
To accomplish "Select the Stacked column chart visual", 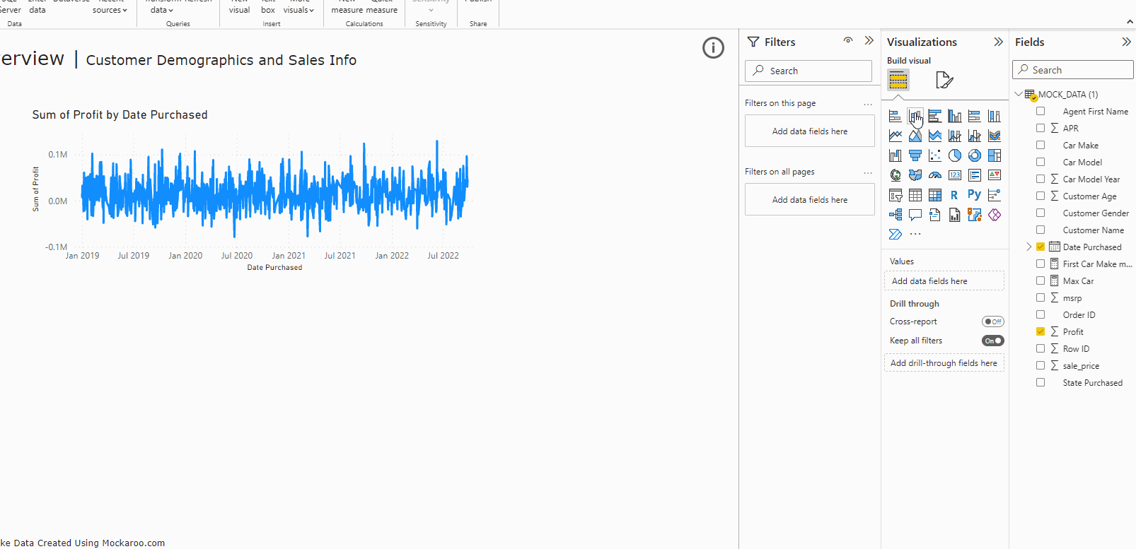I will point(915,116).
